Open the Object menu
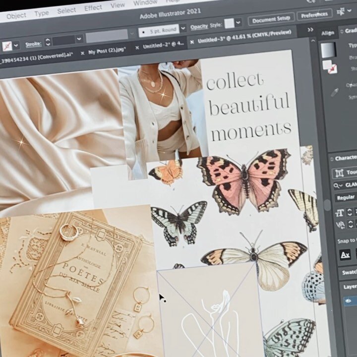 16,16
